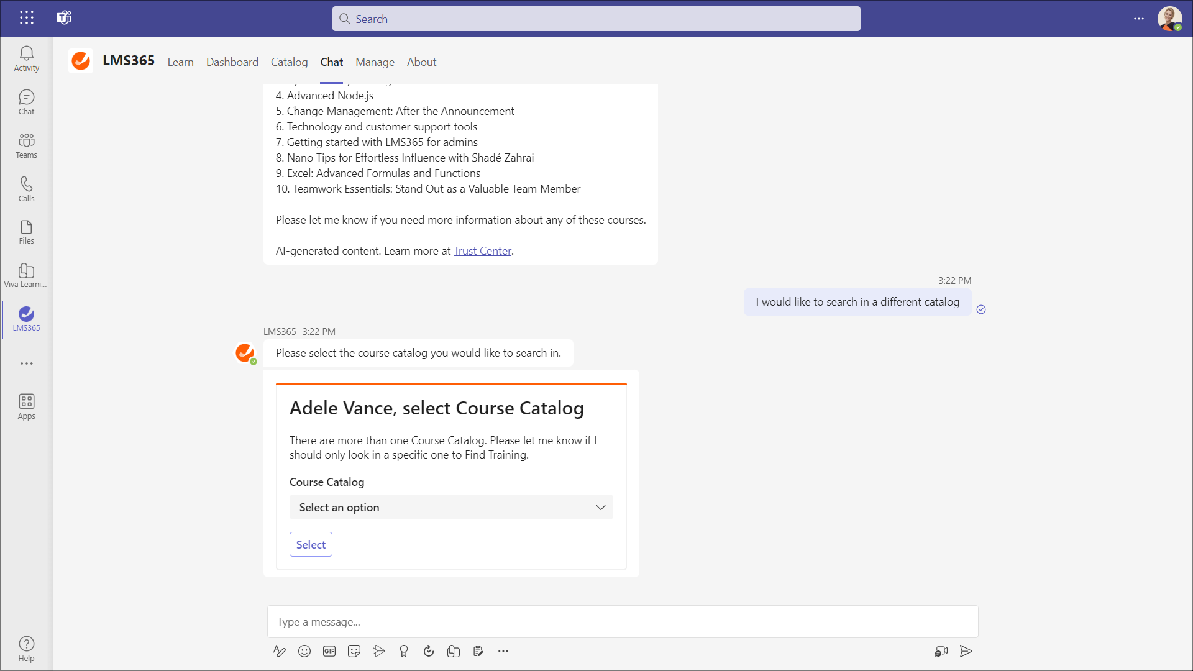Click the emoji picker icon

pyautogui.click(x=304, y=651)
